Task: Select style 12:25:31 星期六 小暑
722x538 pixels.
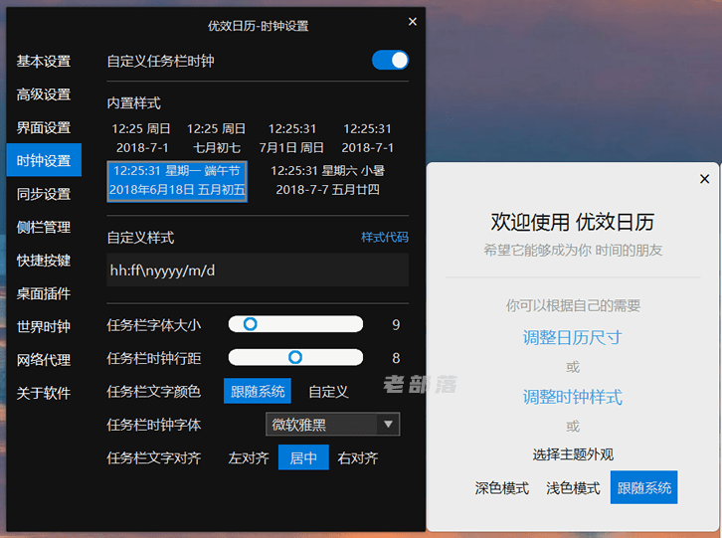Action: click(327, 180)
